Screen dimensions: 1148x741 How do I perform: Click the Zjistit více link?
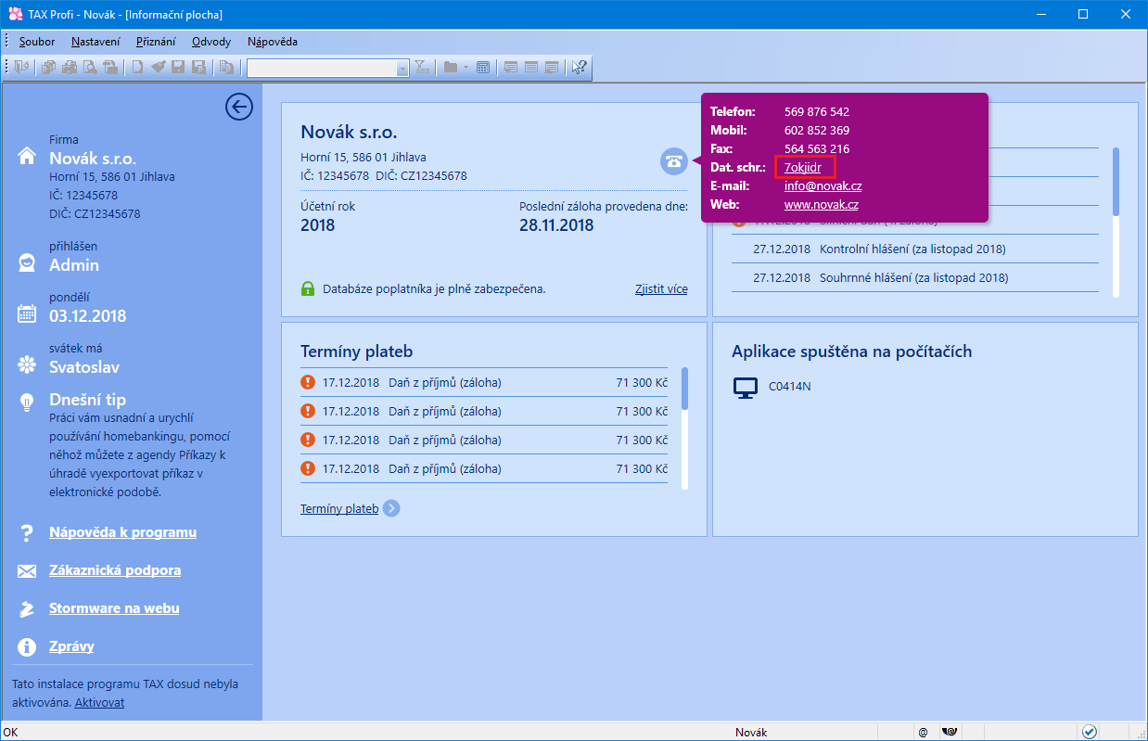click(661, 288)
